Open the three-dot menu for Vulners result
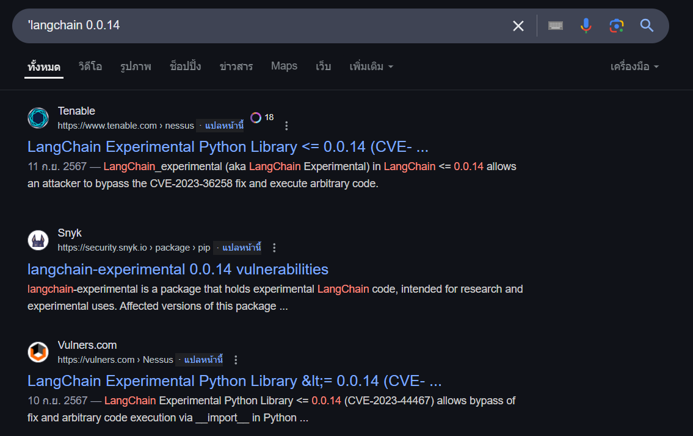The height and width of the screenshot is (436, 693). 236,360
